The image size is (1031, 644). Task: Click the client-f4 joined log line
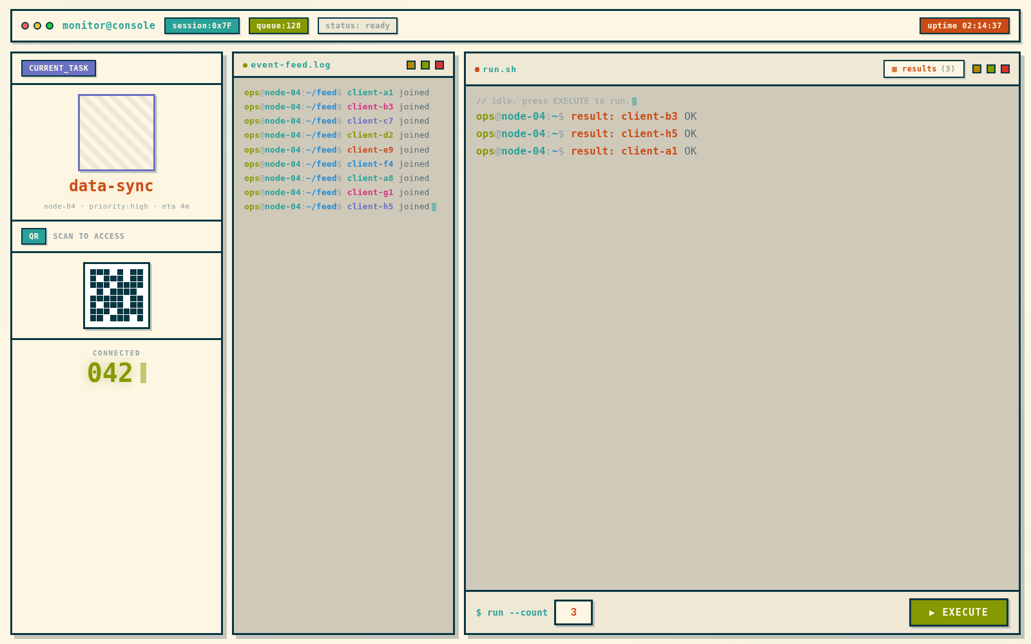click(336, 164)
